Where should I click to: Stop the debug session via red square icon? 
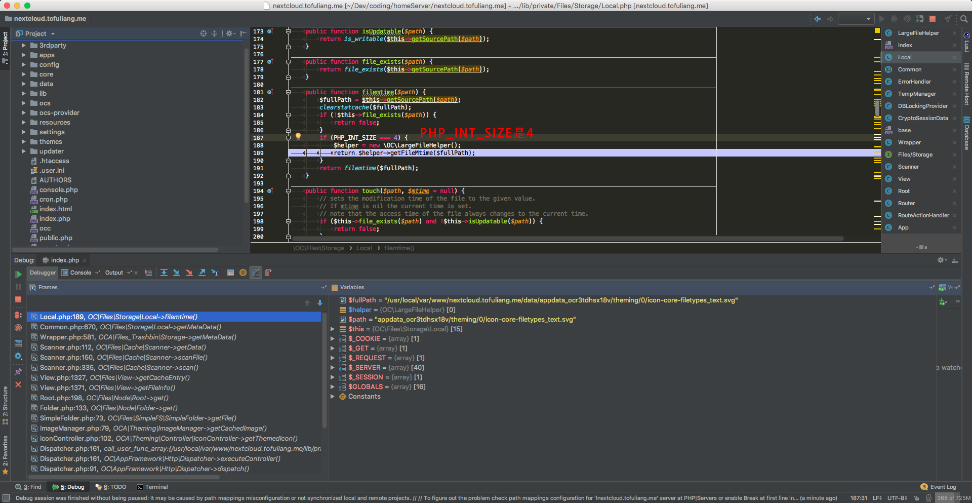pyautogui.click(x=18, y=299)
